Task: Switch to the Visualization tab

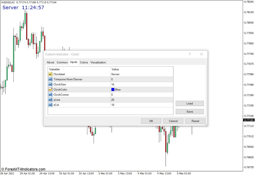Action: point(98,62)
